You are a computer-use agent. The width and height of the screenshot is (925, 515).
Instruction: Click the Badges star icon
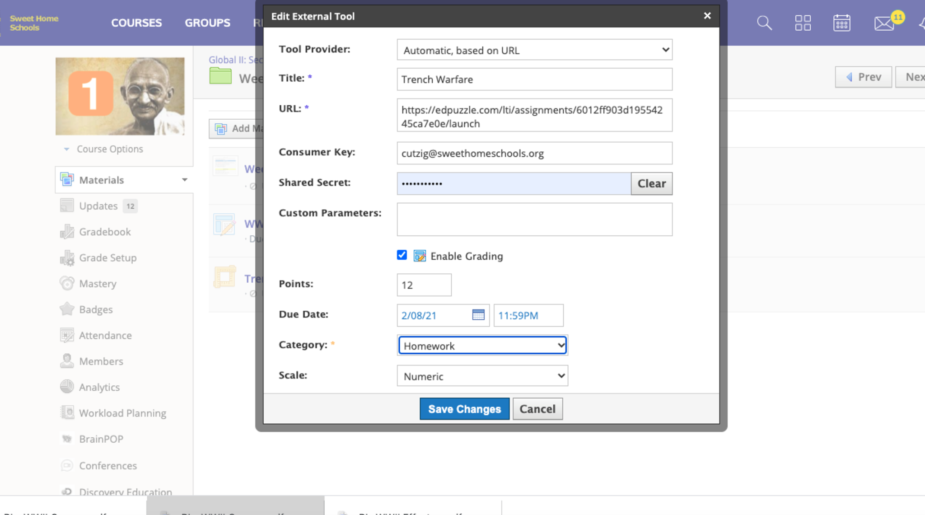click(67, 309)
